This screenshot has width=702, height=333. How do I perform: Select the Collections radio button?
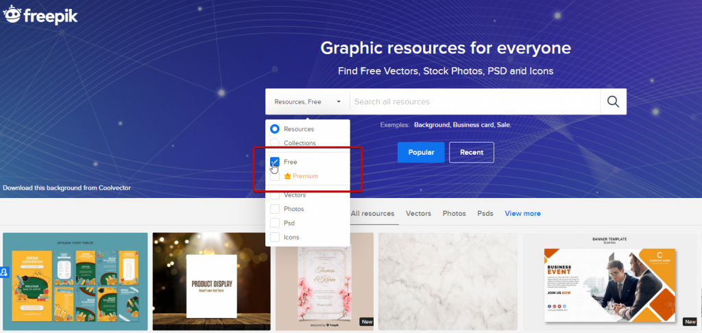275,143
